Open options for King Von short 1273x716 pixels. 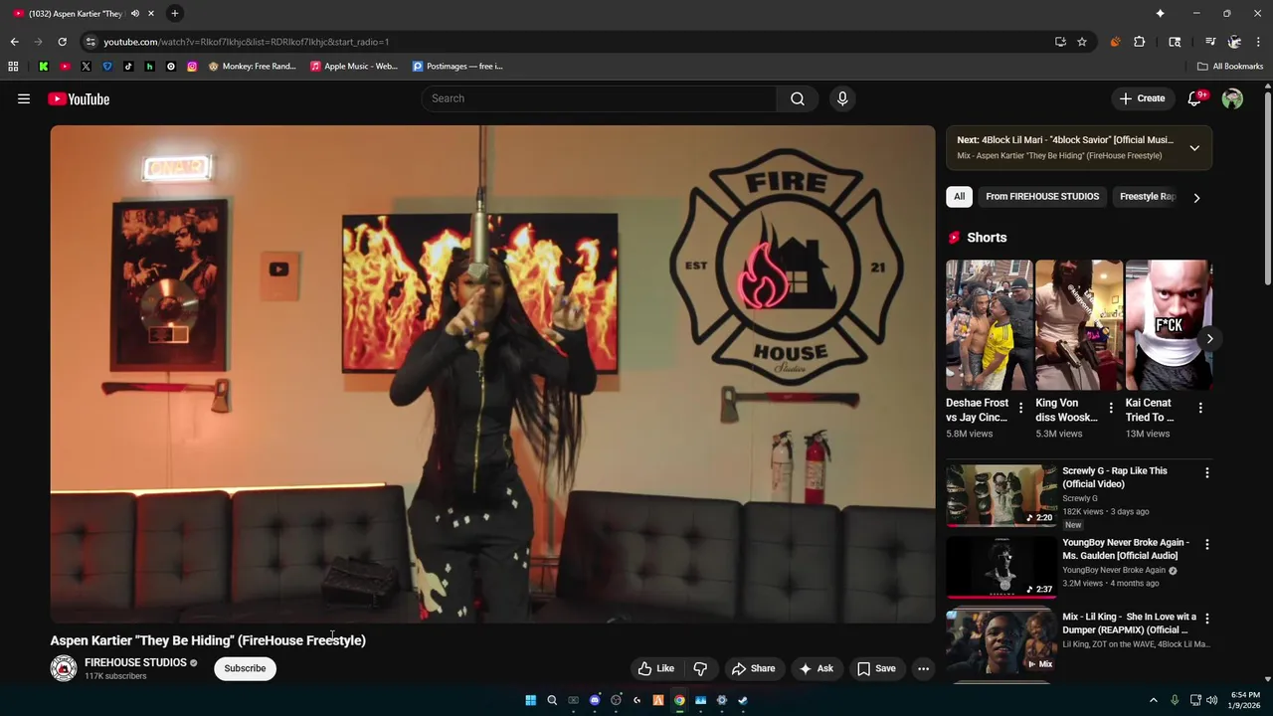(x=1111, y=408)
